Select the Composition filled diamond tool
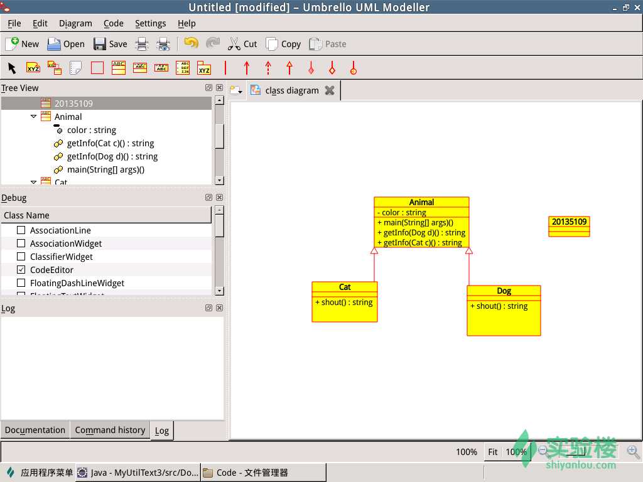Screen dimensions: 643x482 [311, 68]
